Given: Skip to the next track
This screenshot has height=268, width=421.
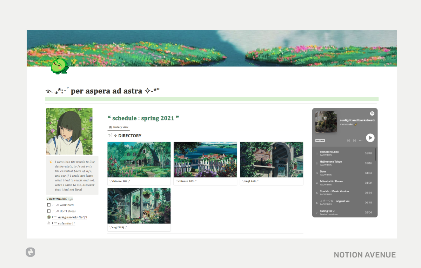Looking at the screenshot, I should [x=354, y=140].
